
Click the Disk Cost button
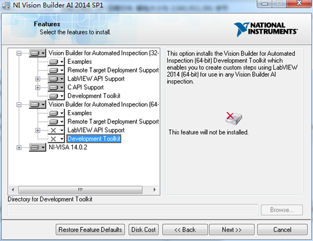coord(144,230)
